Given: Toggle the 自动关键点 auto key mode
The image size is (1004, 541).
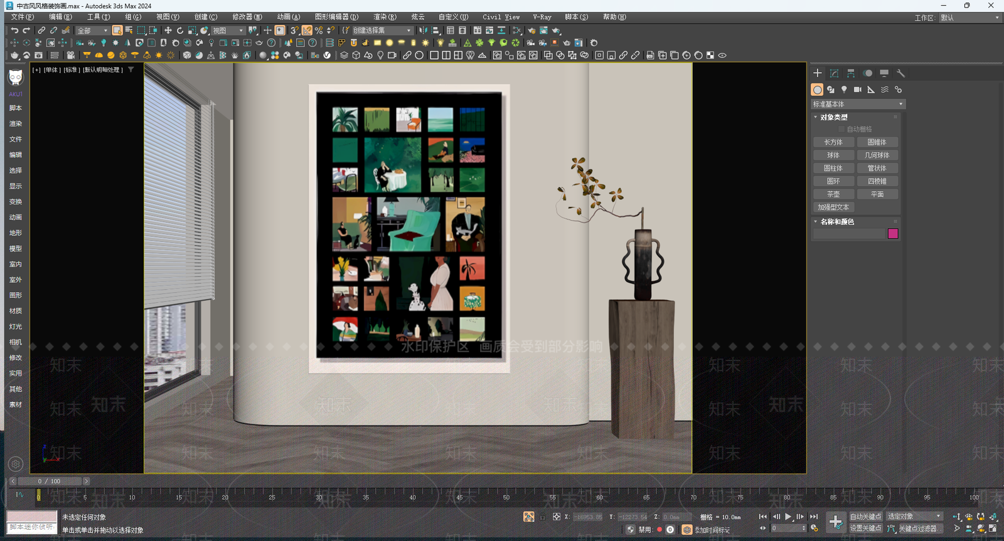Looking at the screenshot, I should point(866,517).
